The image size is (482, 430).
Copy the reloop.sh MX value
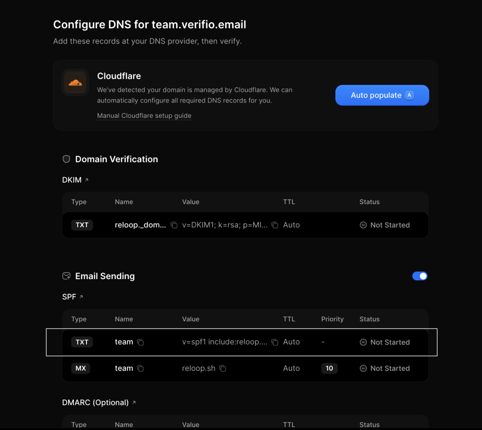click(x=223, y=369)
